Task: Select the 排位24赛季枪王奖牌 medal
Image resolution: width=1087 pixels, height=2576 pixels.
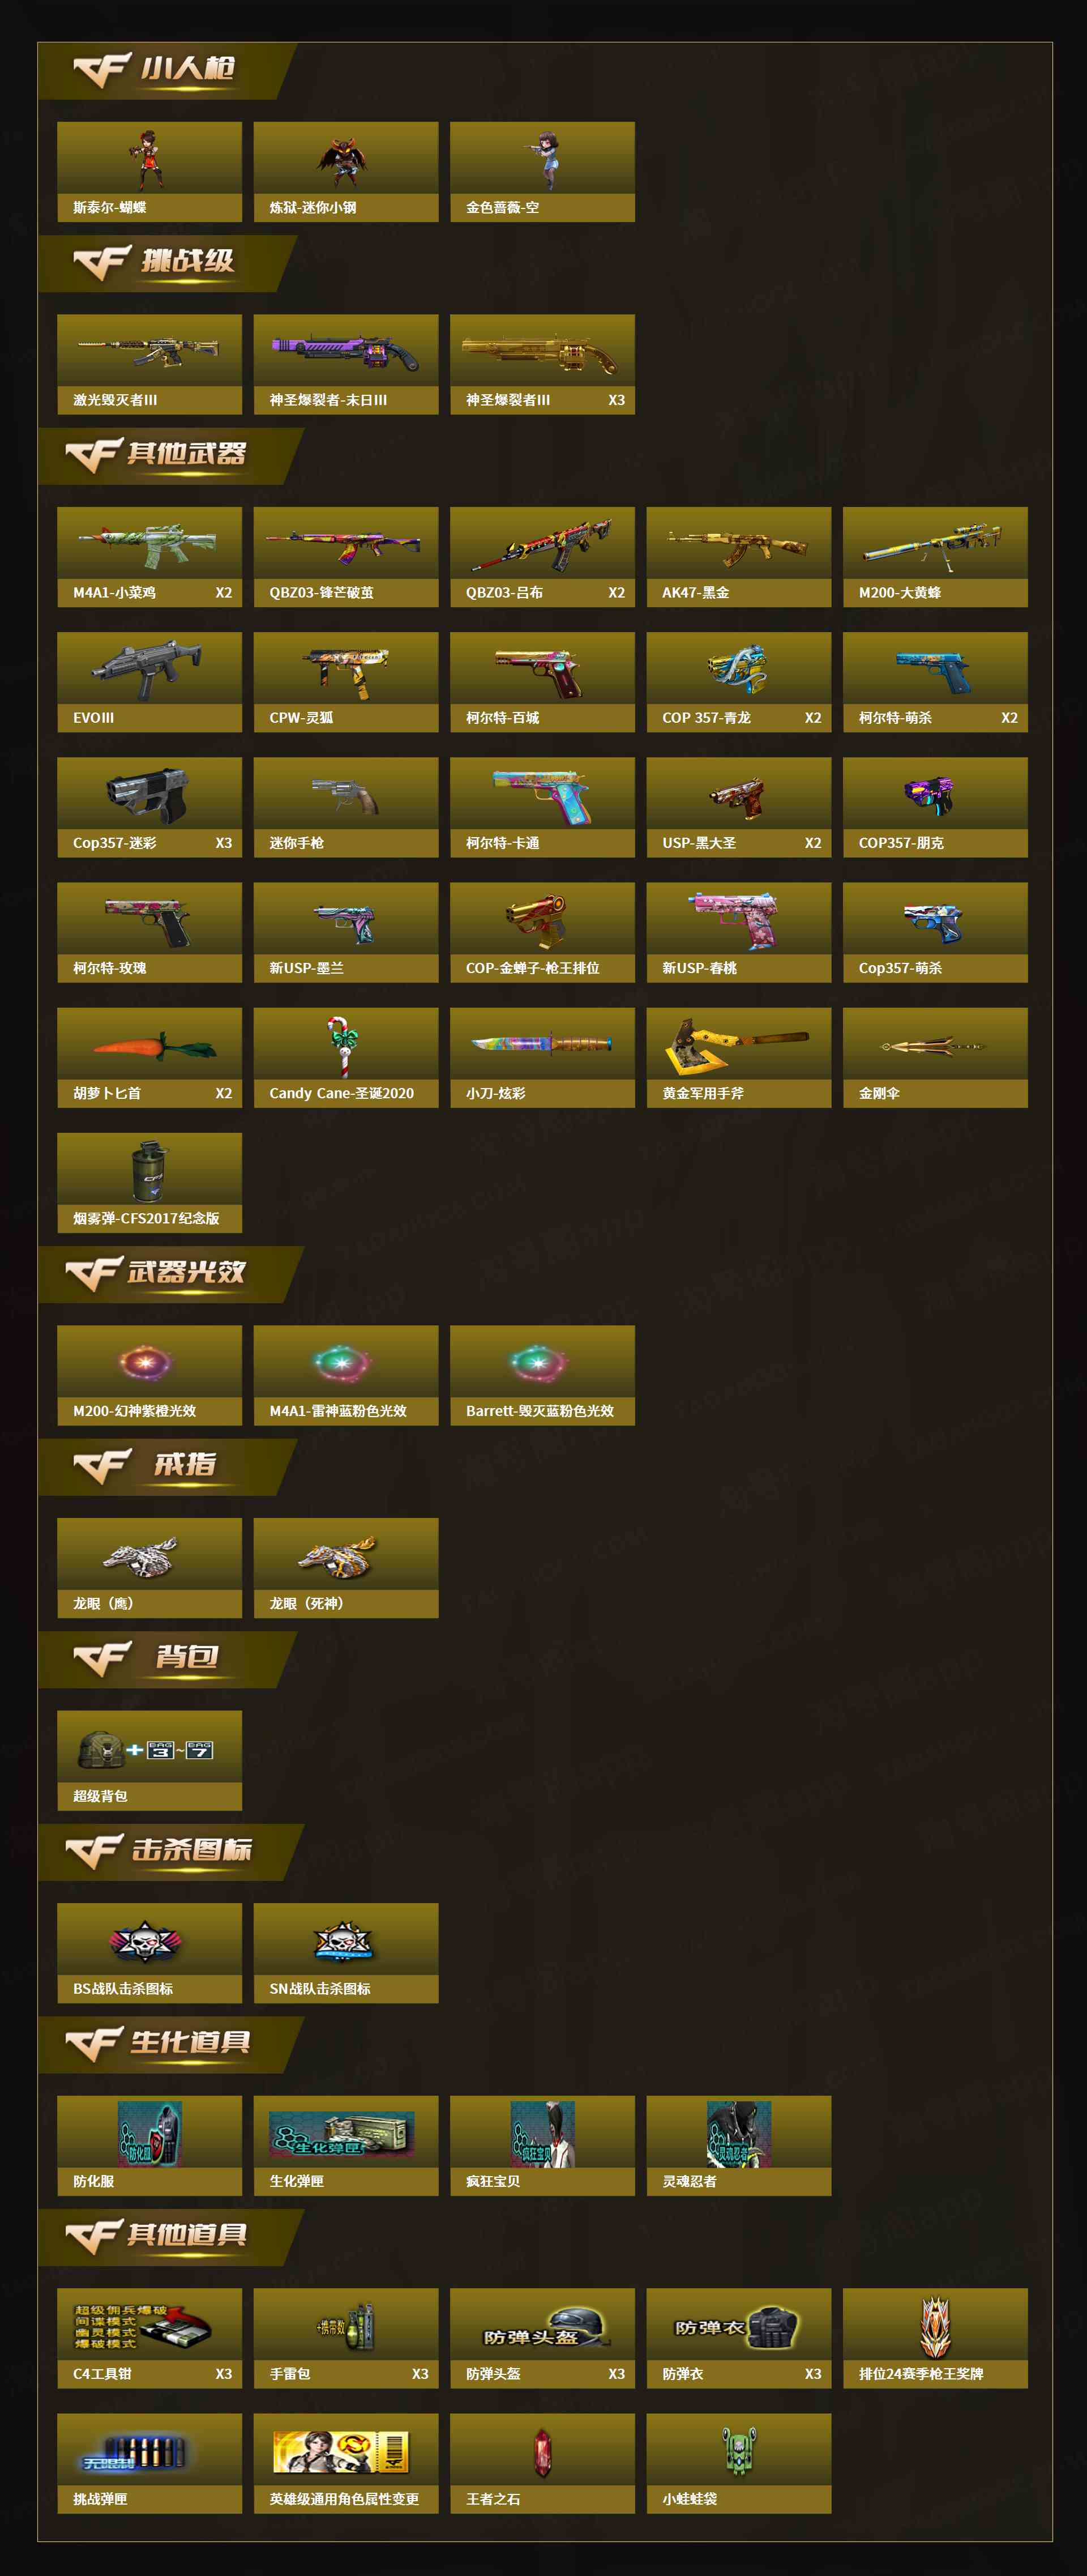Action: [x=935, y=2338]
